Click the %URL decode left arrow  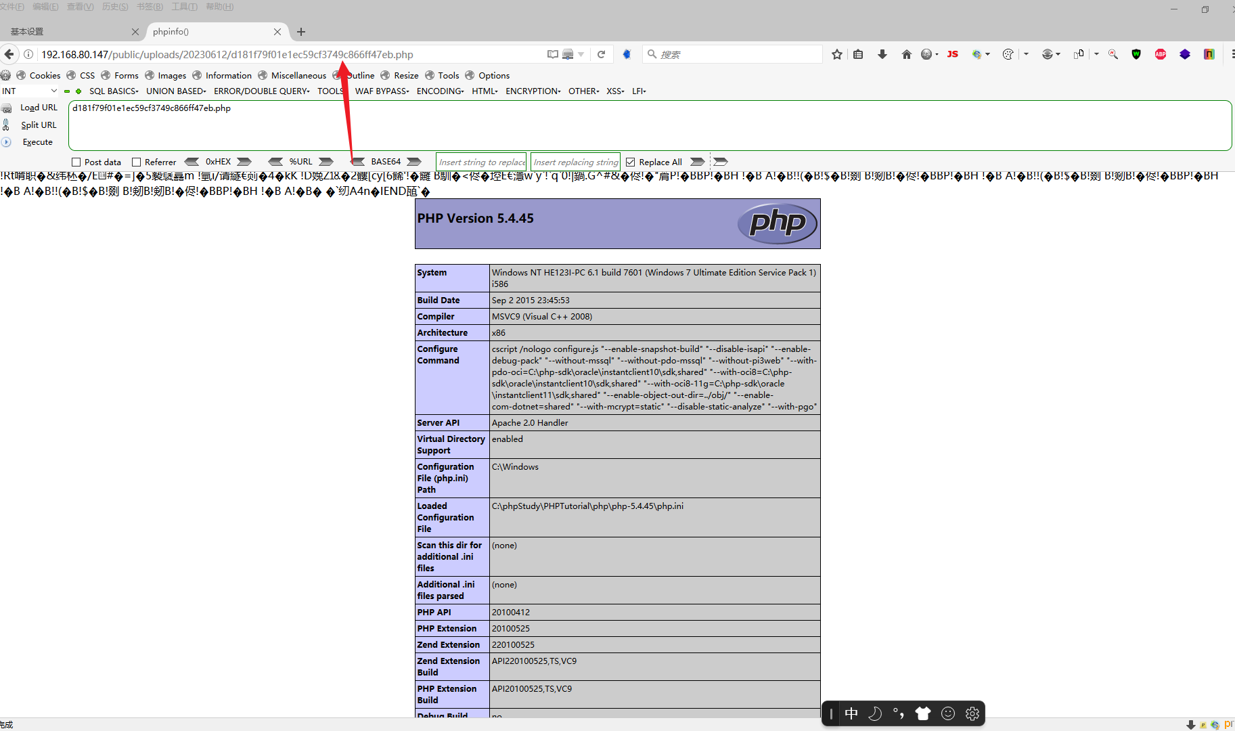coord(275,162)
